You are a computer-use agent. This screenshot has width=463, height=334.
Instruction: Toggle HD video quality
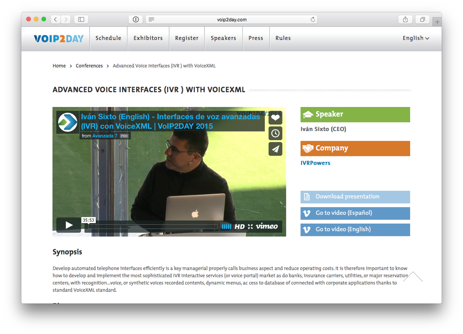tap(240, 227)
